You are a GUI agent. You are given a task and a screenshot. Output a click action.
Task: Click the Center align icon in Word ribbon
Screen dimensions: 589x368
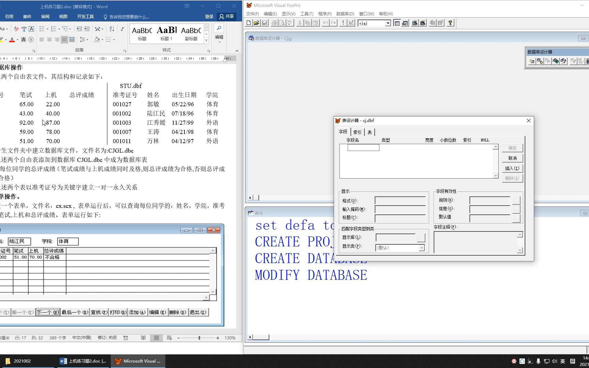tap(49, 40)
